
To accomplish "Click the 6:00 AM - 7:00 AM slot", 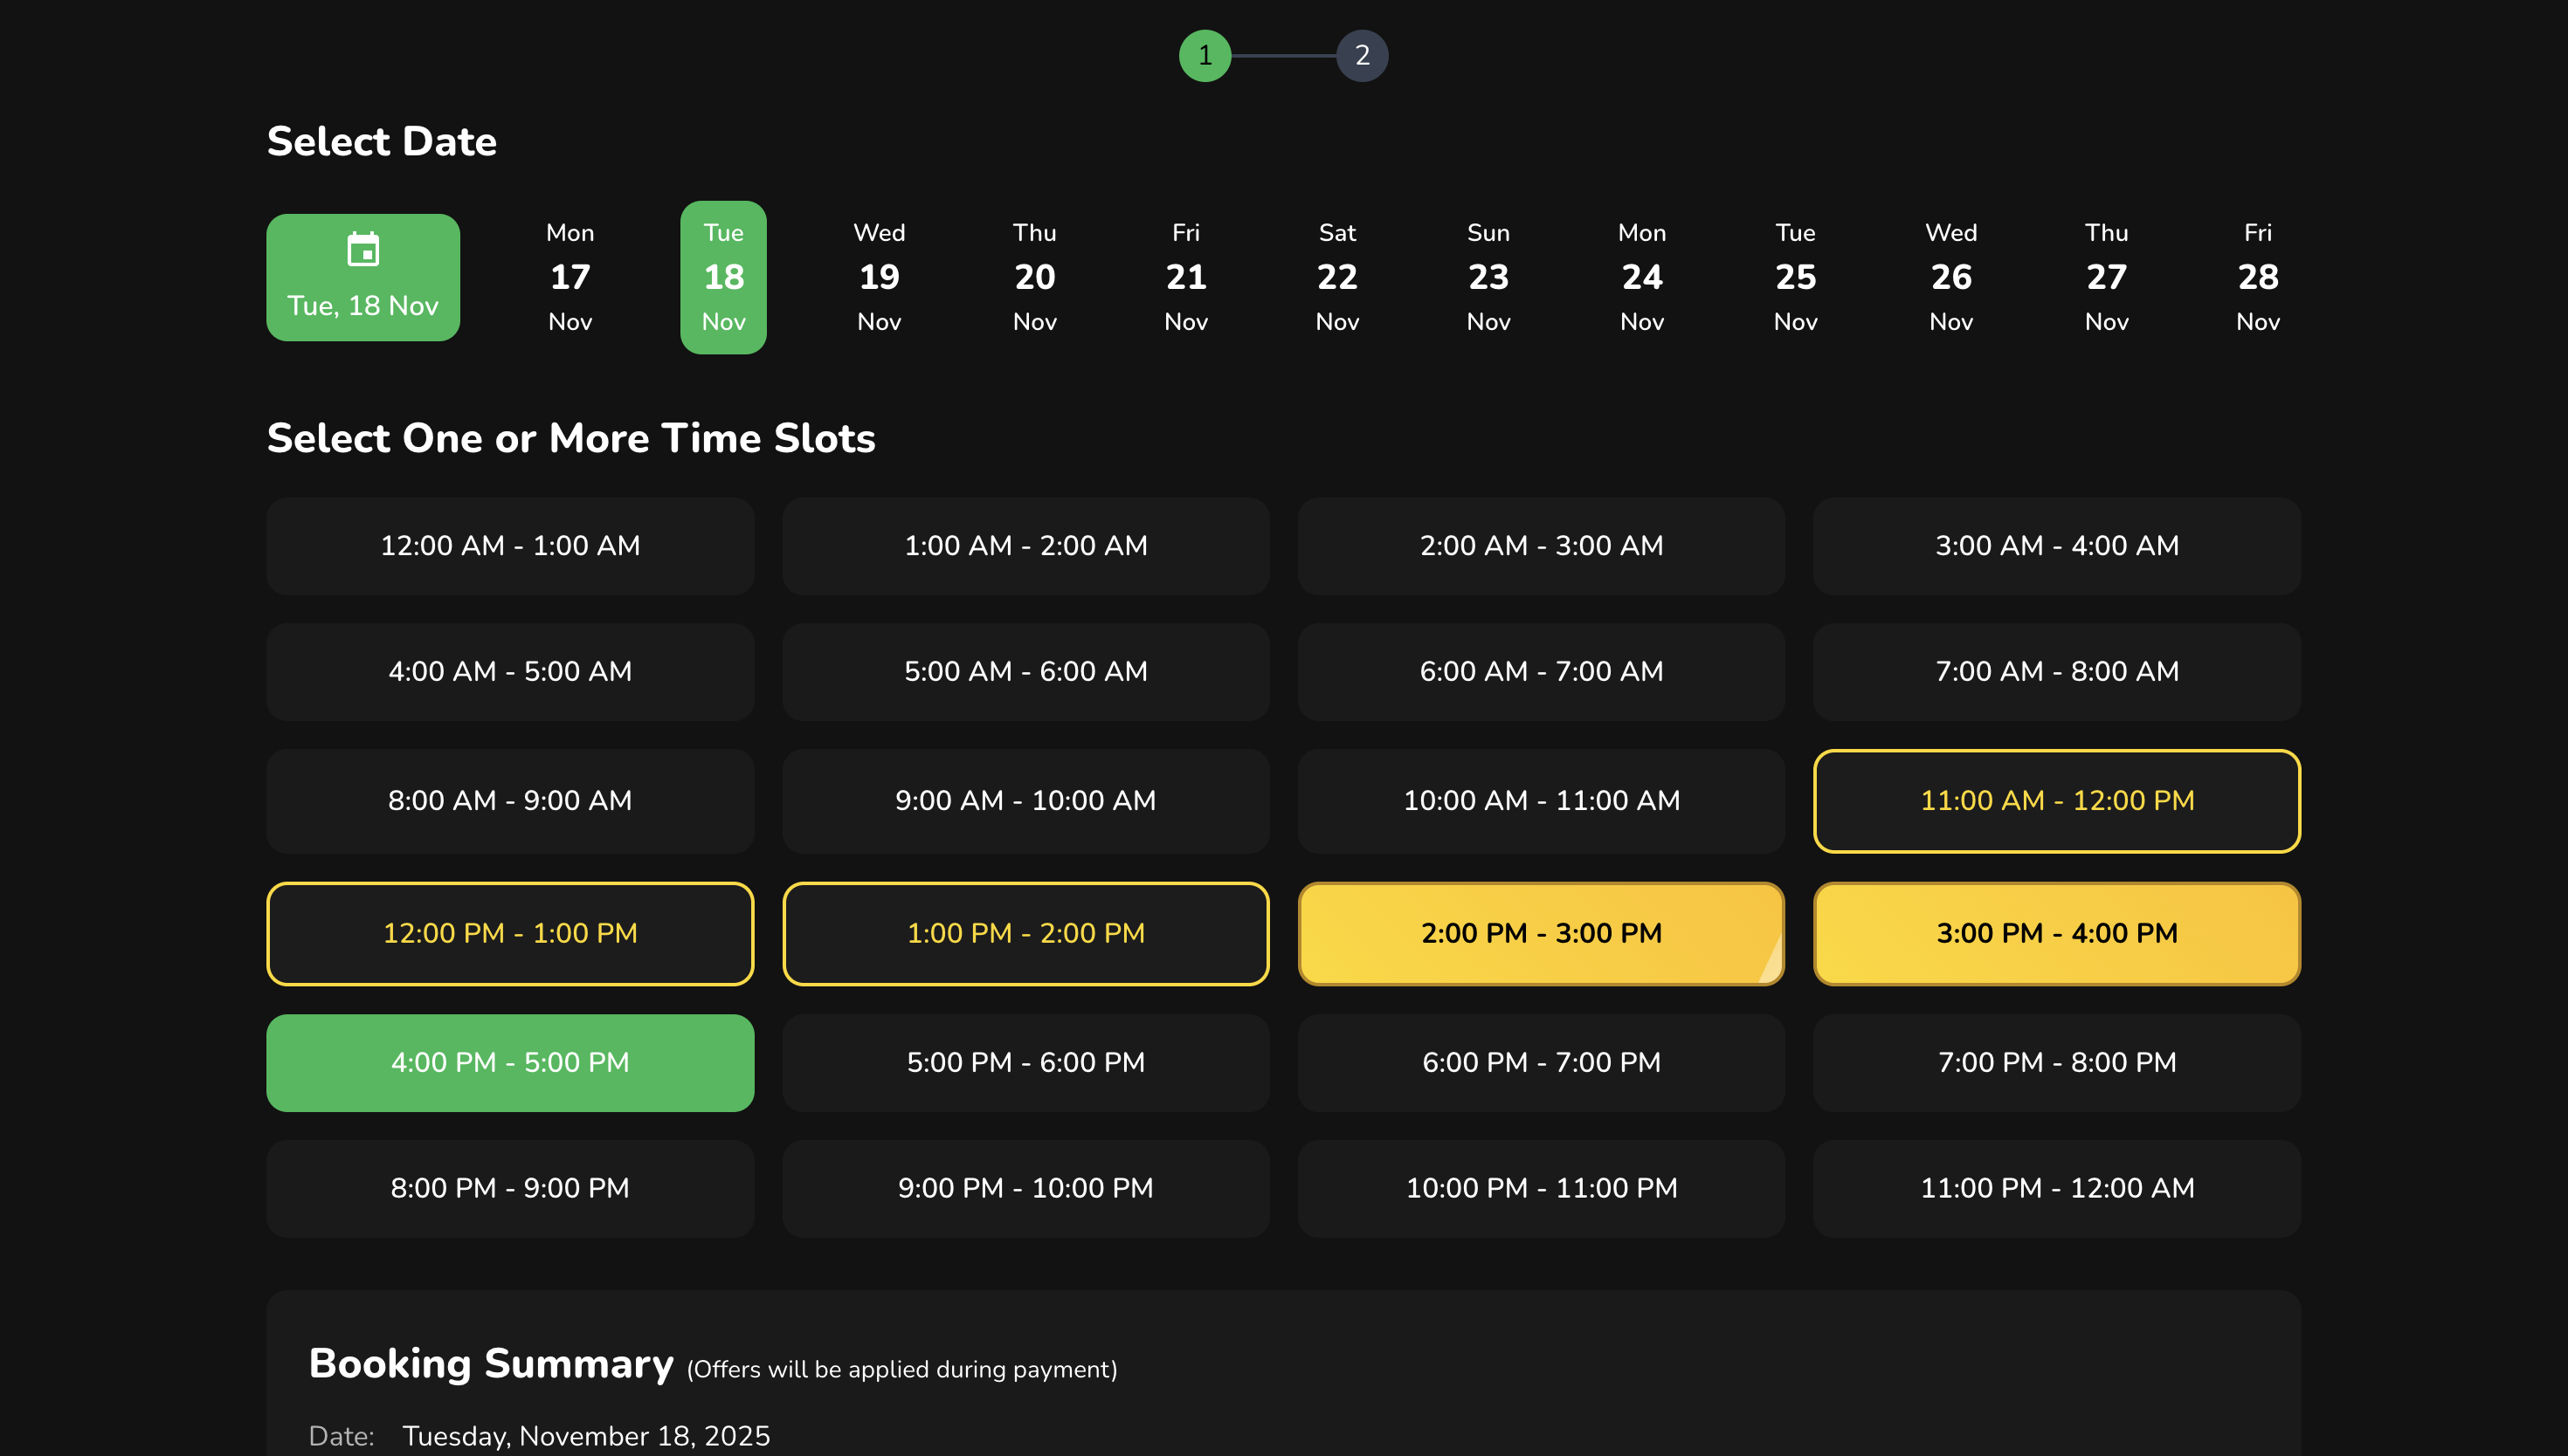I will (1541, 671).
